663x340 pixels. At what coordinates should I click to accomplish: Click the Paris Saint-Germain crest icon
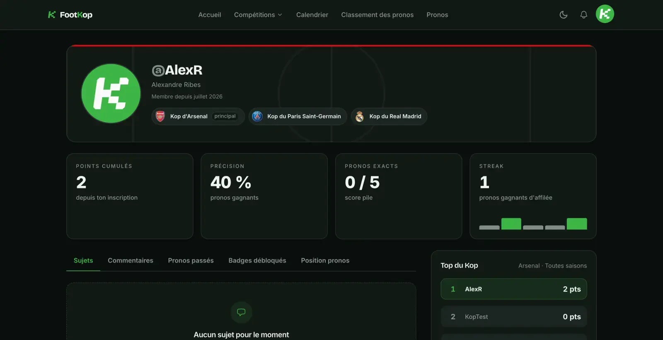point(257,116)
